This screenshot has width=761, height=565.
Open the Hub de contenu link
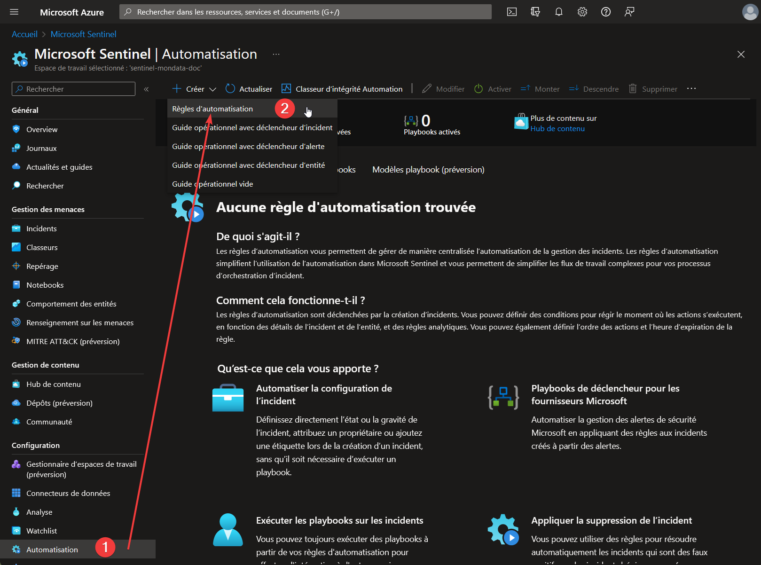coord(557,129)
